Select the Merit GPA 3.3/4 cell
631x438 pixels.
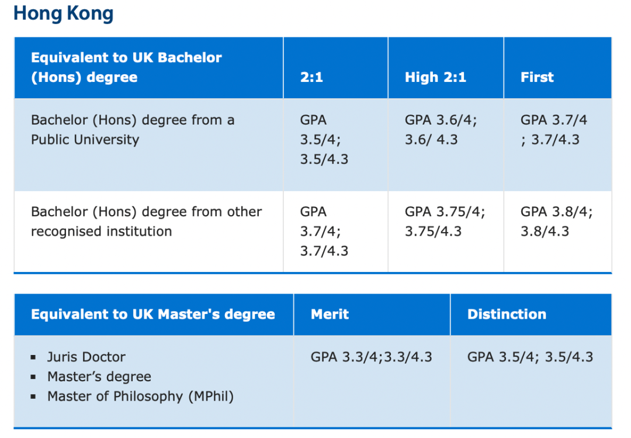point(371,357)
